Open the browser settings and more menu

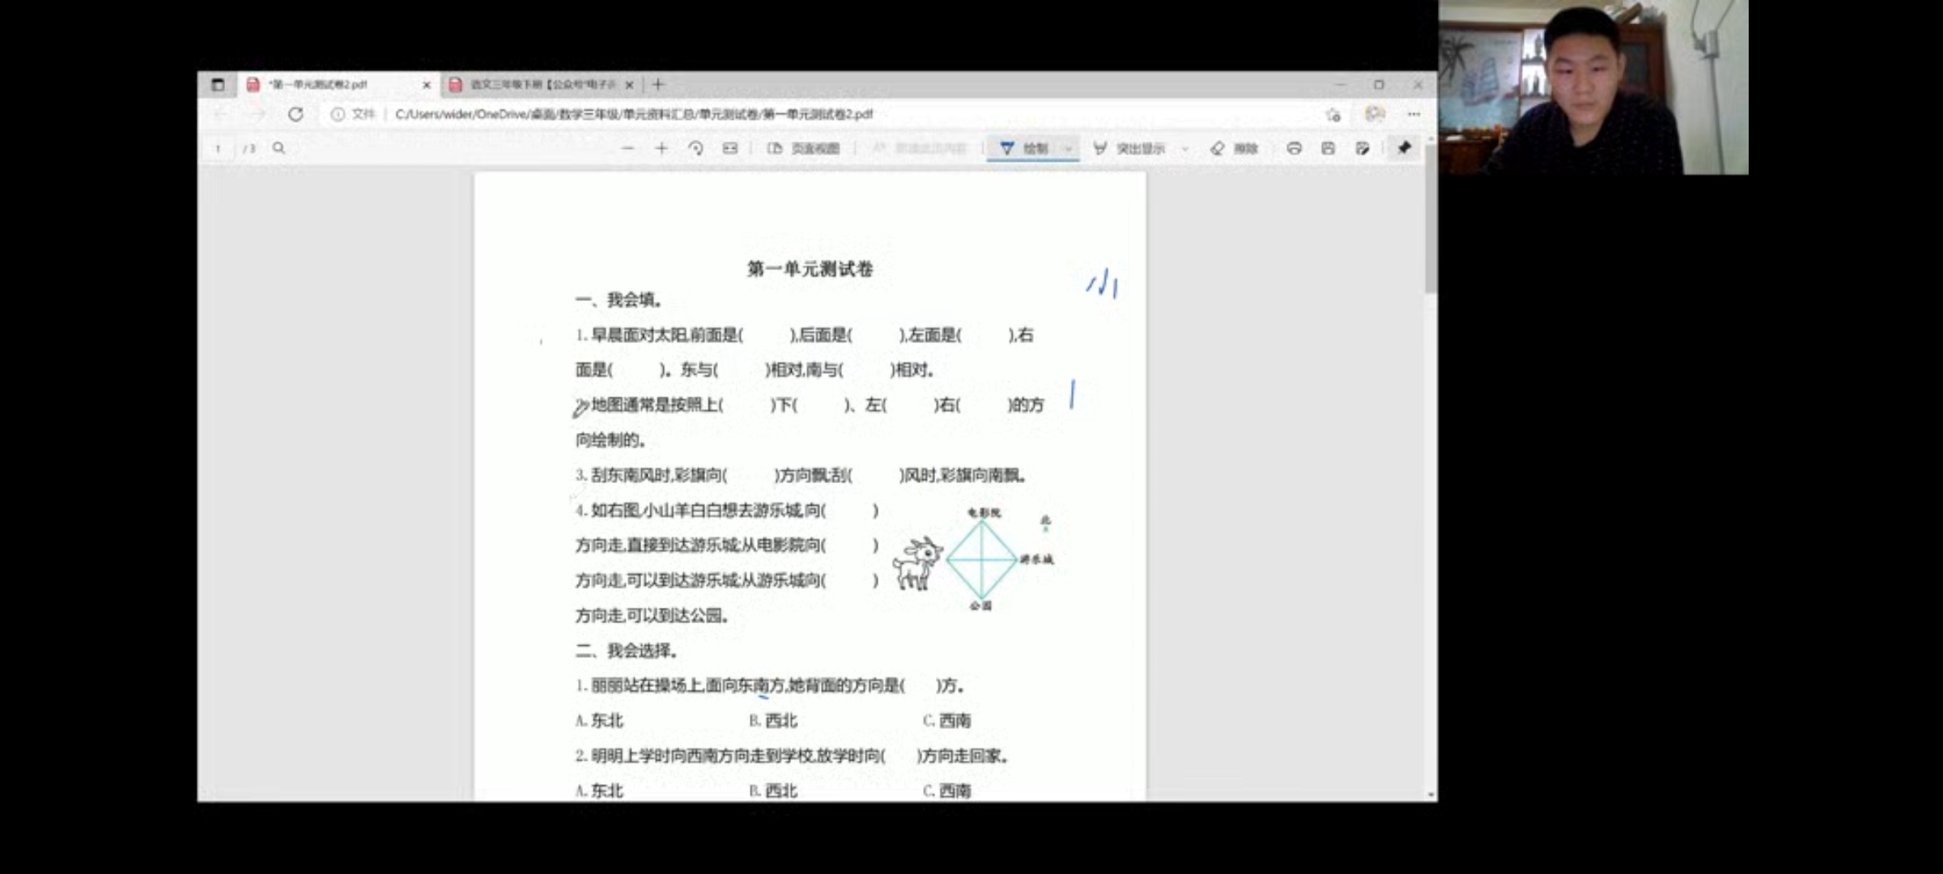[x=1414, y=114]
